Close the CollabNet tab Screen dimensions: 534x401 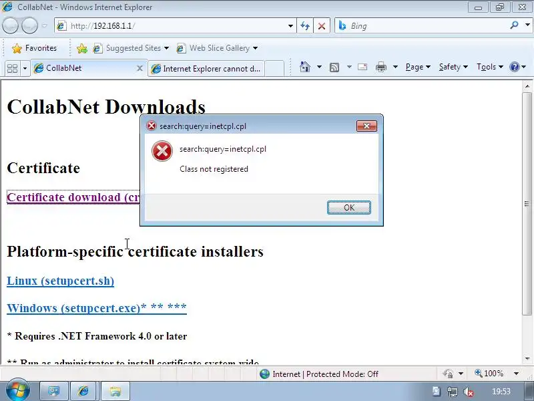pyautogui.click(x=140, y=68)
